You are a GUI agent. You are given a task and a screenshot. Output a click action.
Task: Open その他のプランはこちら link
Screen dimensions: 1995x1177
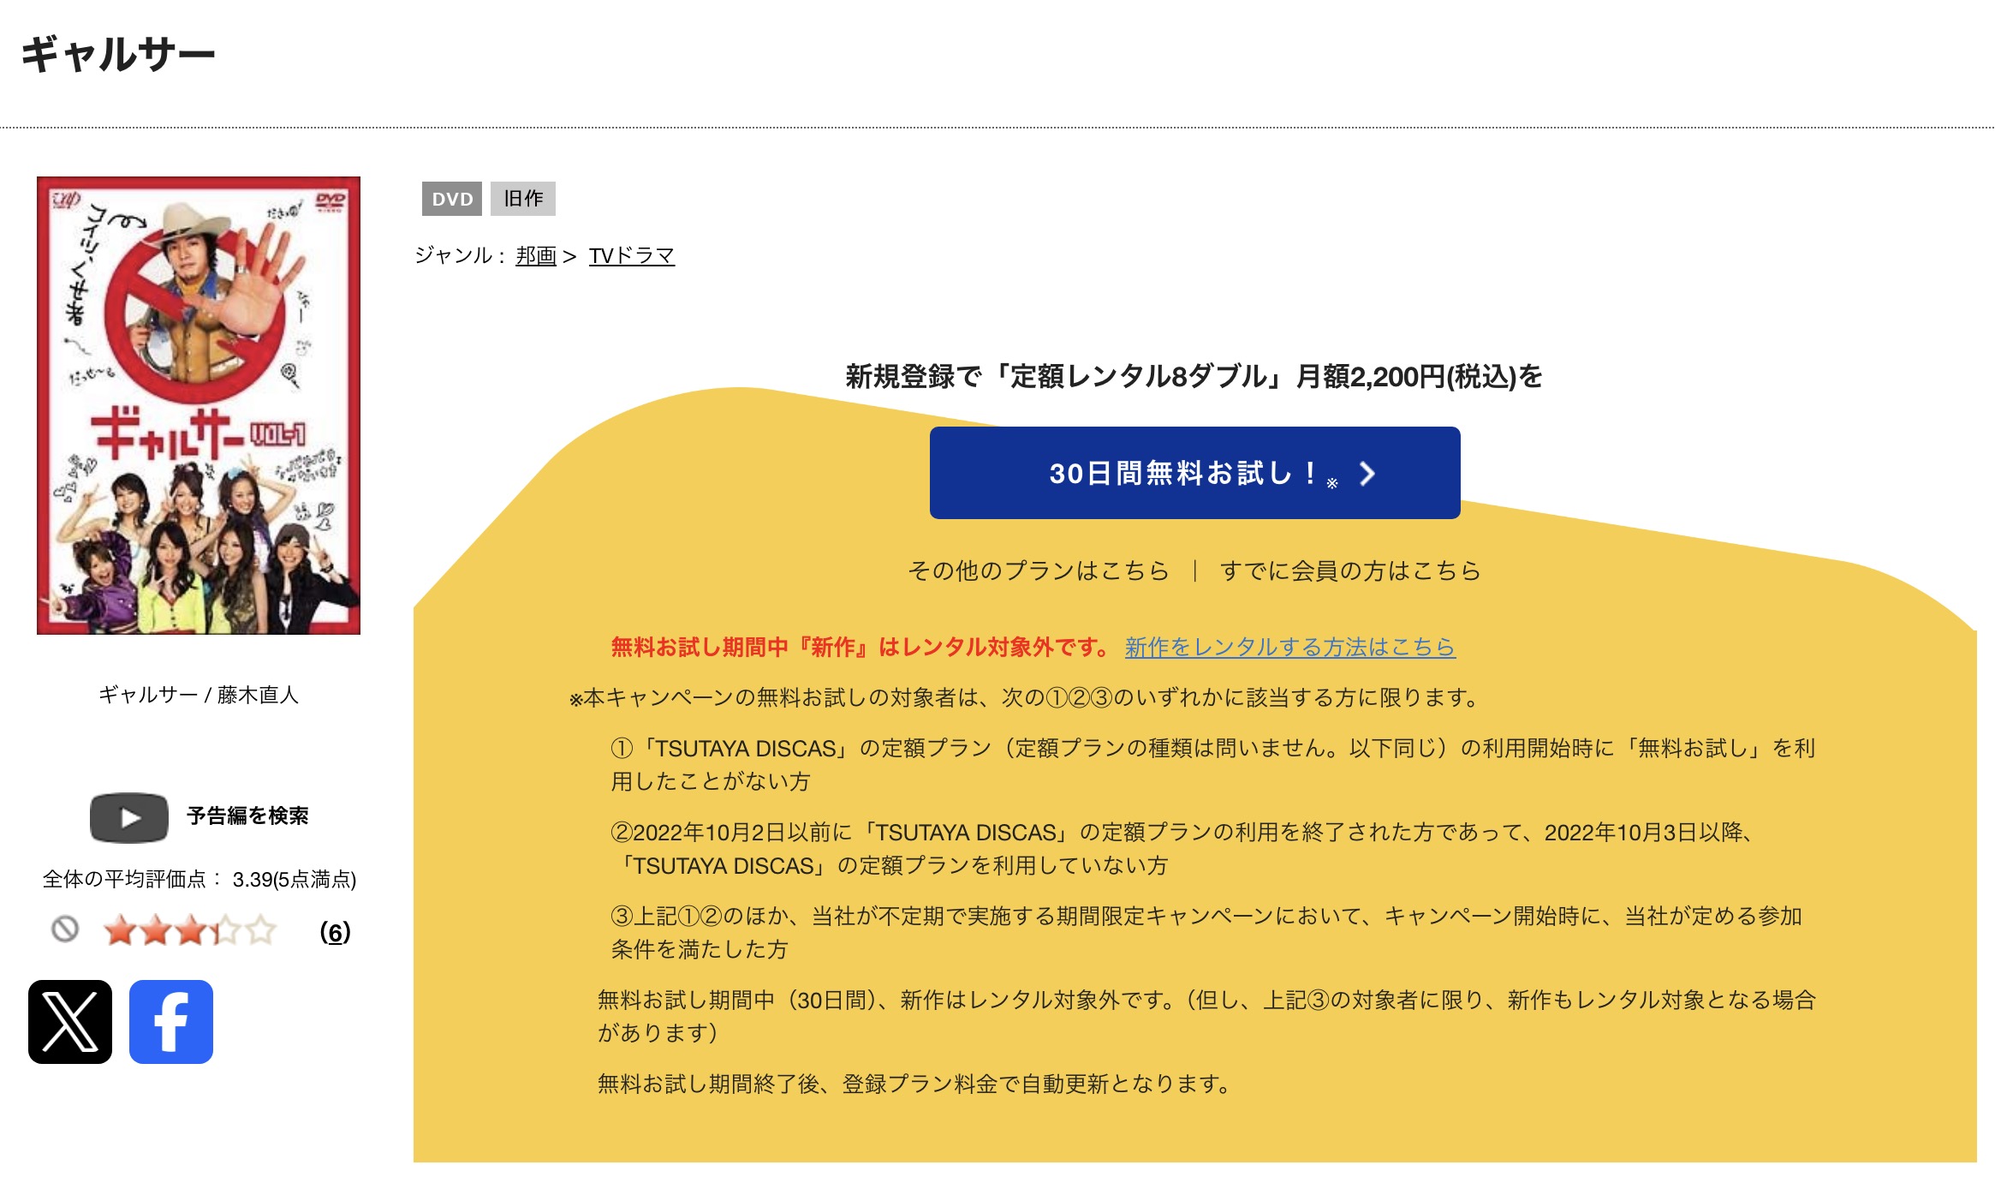point(1039,571)
